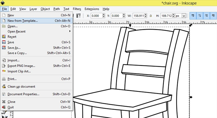The width and height of the screenshot is (217, 118).
Task: Open the Help menu
Action: (106, 9)
